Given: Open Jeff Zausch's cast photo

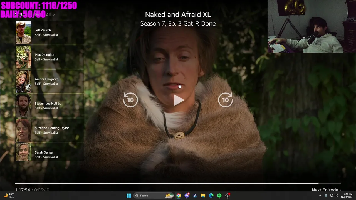Looking at the screenshot, I should click(x=23, y=32).
